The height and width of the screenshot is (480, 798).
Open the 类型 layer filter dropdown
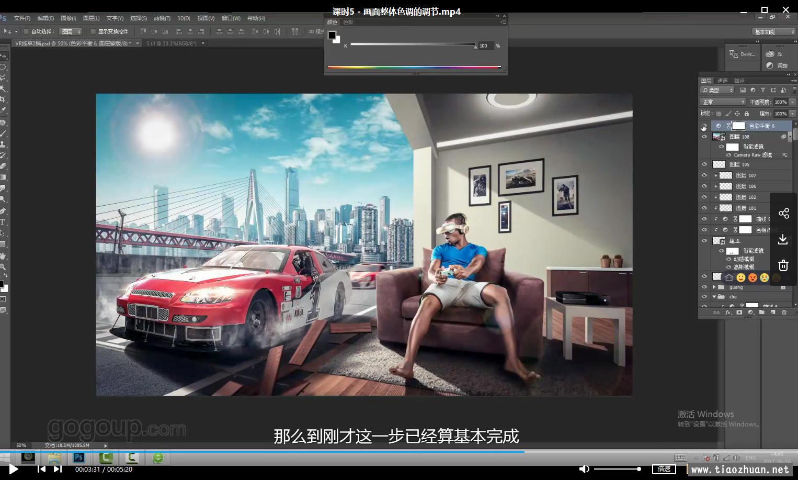(x=717, y=90)
